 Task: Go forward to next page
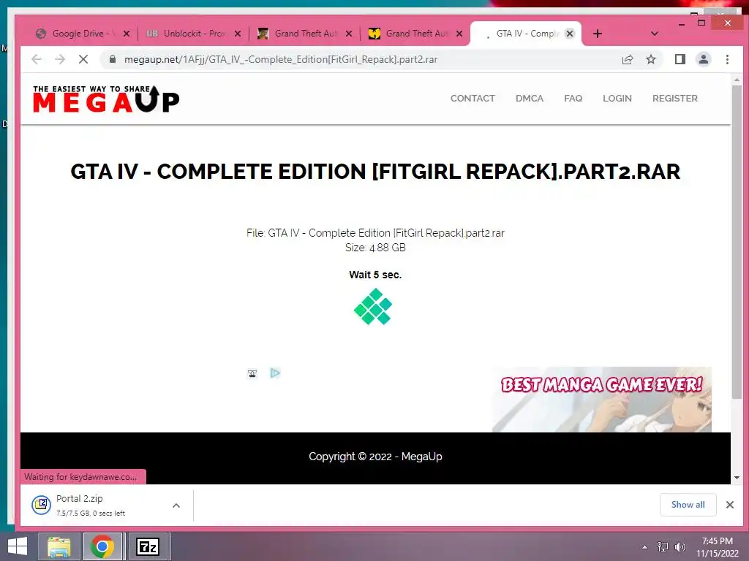[x=60, y=59]
